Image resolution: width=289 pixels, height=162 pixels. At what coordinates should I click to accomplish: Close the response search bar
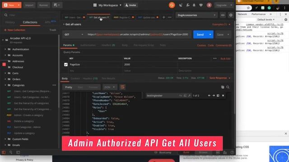pyautogui.click(x=223, y=95)
